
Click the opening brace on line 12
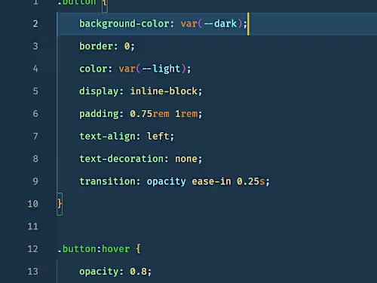click(x=138, y=249)
